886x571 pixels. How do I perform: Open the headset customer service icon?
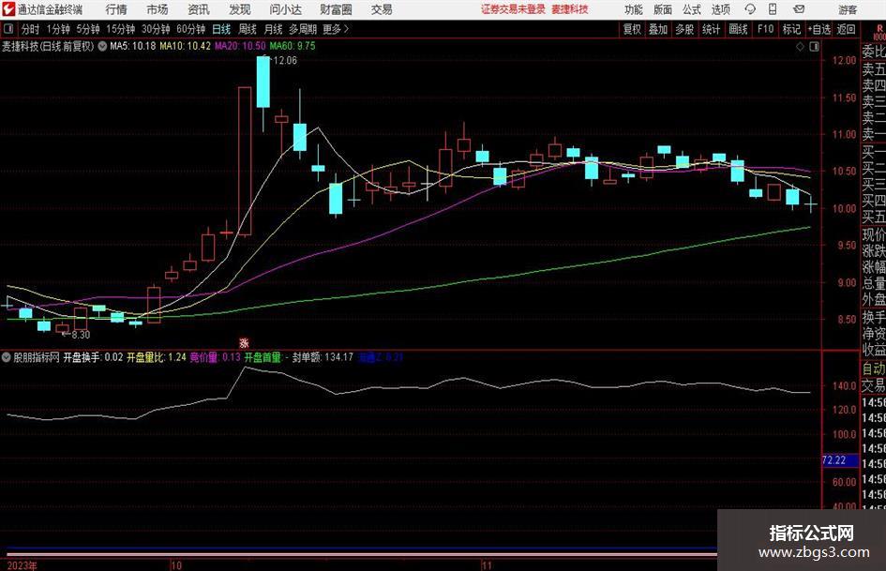[x=750, y=9]
